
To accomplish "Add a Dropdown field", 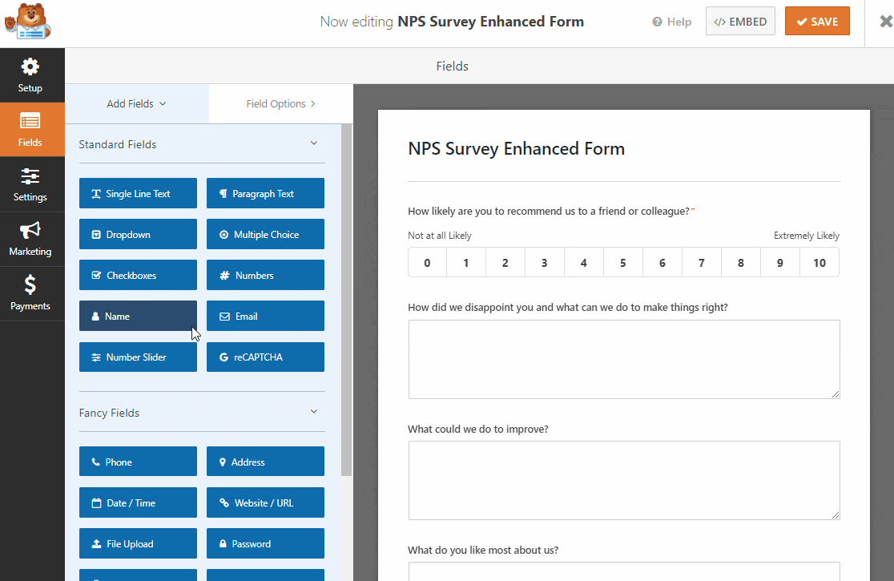I will tap(138, 234).
